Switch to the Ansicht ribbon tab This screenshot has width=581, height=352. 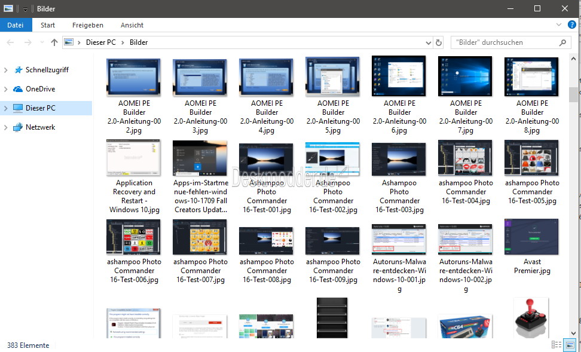[x=132, y=25]
